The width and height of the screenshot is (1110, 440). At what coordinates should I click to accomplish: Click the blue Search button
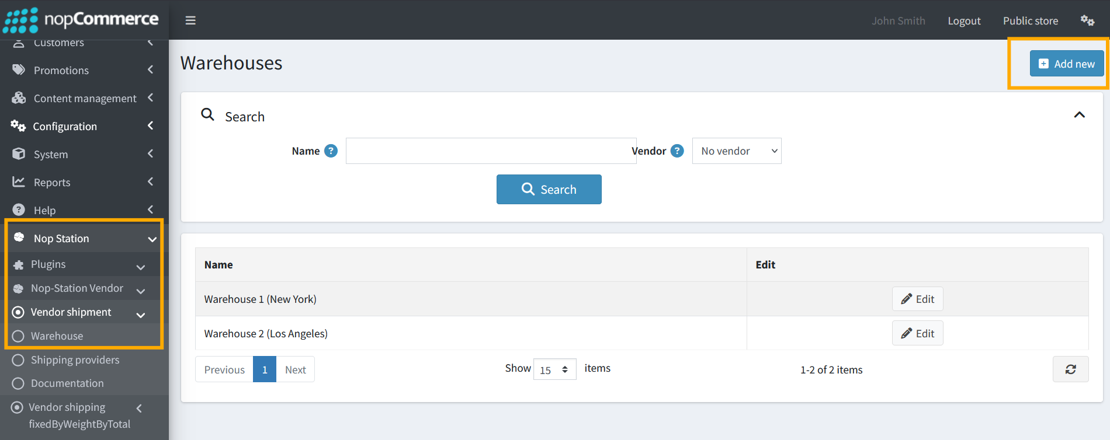(x=549, y=189)
